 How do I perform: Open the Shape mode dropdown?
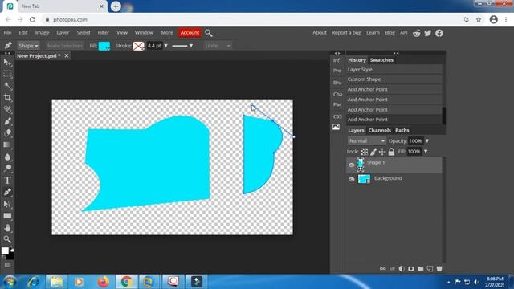pos(29,46)
